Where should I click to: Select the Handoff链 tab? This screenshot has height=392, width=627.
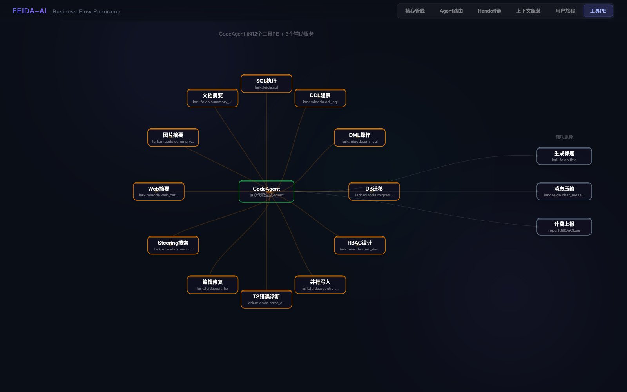pyautogui.click(x=489, y=11)
